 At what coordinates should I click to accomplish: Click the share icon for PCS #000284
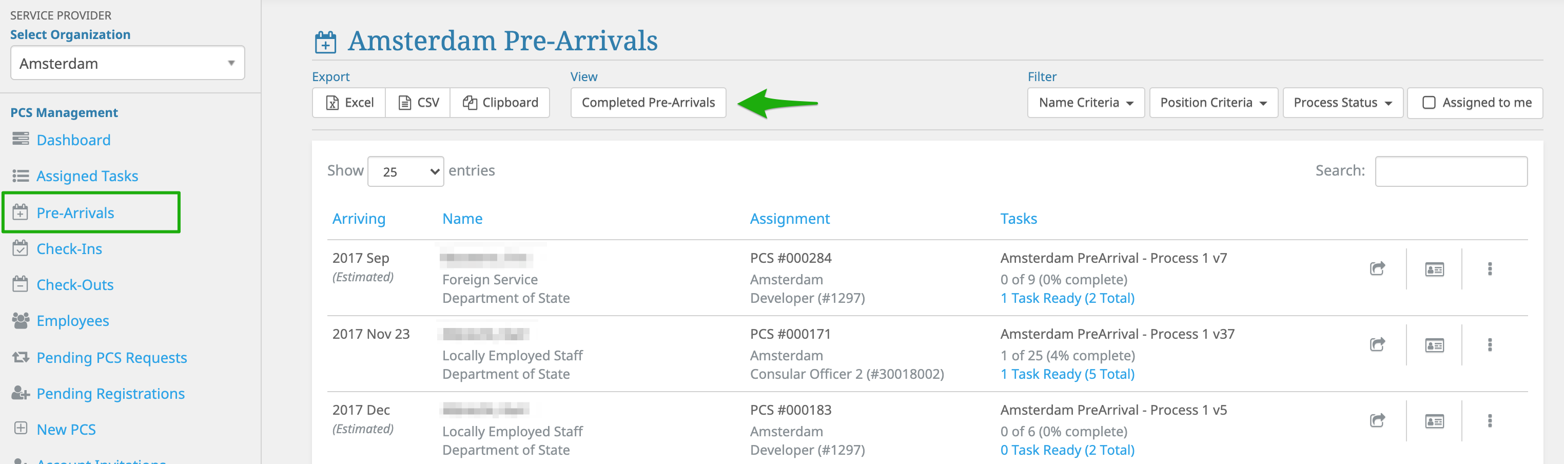coord(1377,268)
